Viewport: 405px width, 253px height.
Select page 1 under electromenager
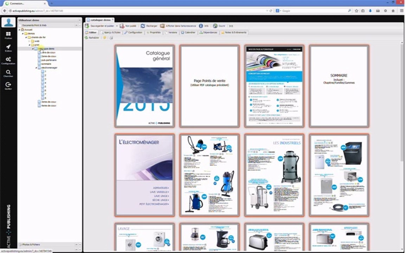tap(44, 72)
